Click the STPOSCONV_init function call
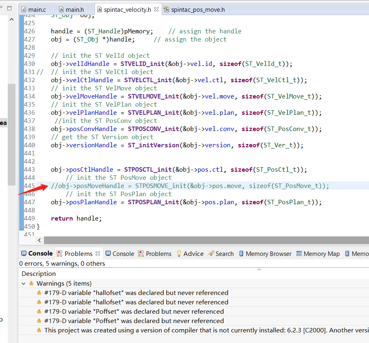The image size is (369, 343). point(154,129)
